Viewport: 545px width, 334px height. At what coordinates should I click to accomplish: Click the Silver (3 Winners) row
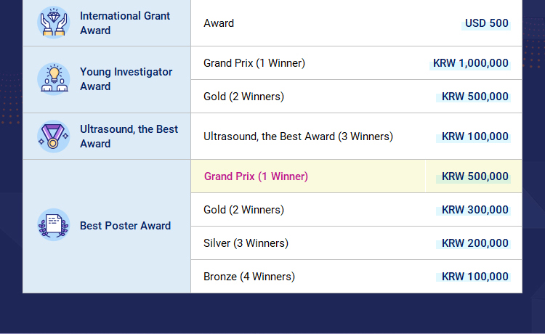pyautogui.click(x=356, y=243)
